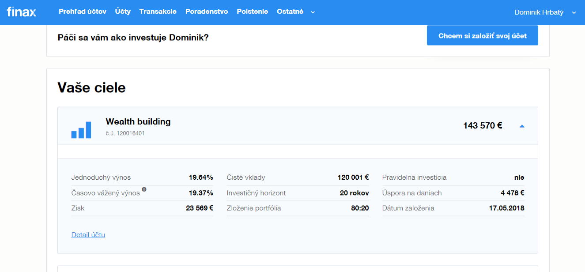
Task: Select Transakcie in the top navigation
Action: pos(158,12)
